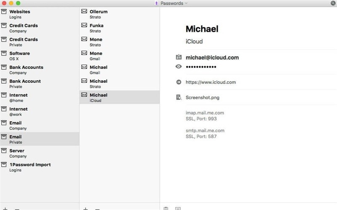Click the imap.mail.me.com note text

(205, 113)
